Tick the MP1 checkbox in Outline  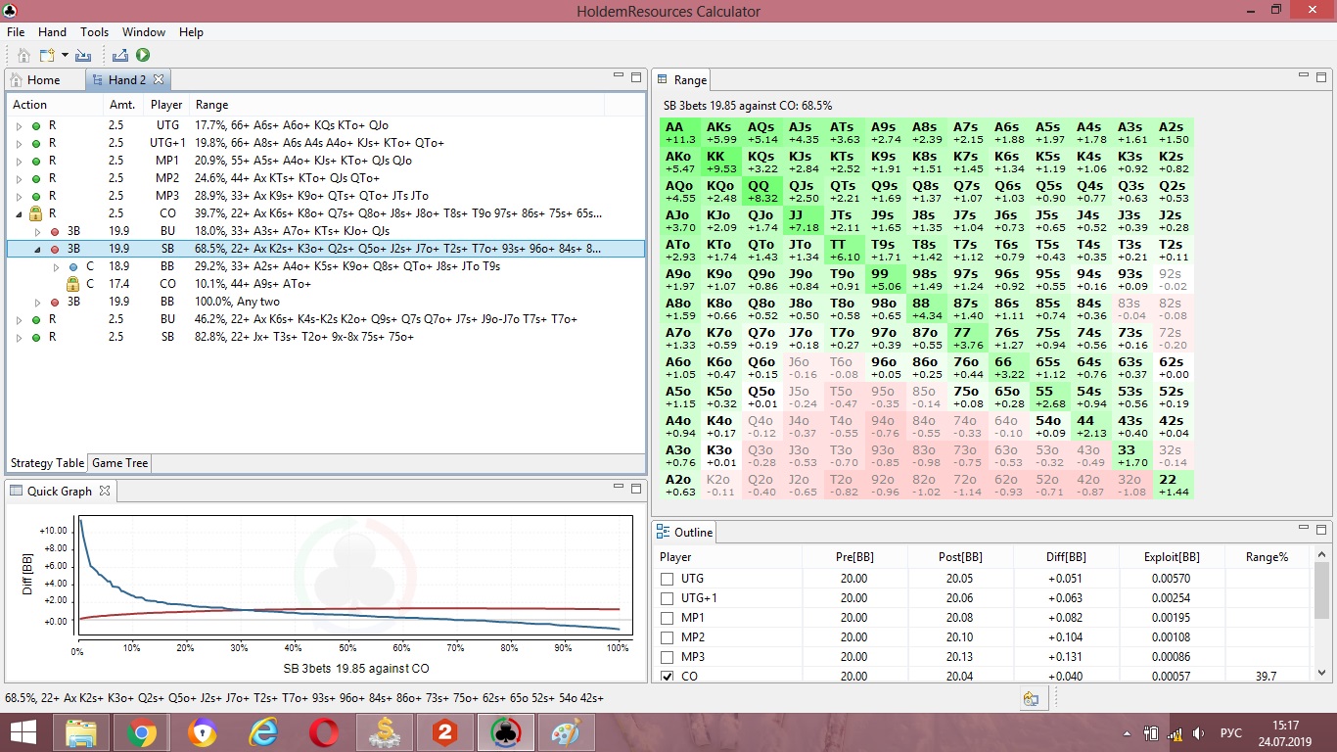click(x=668, y=618)
